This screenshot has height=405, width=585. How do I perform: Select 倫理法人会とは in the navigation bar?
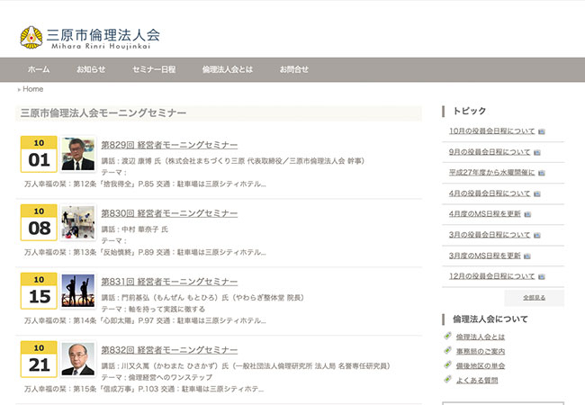coord(227,69)
